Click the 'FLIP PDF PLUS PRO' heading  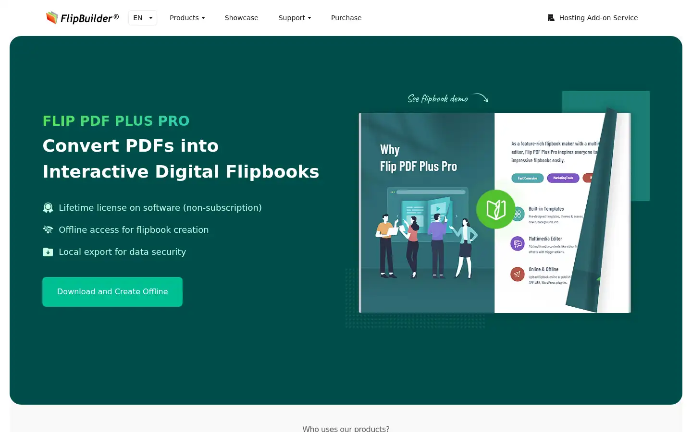116,121
